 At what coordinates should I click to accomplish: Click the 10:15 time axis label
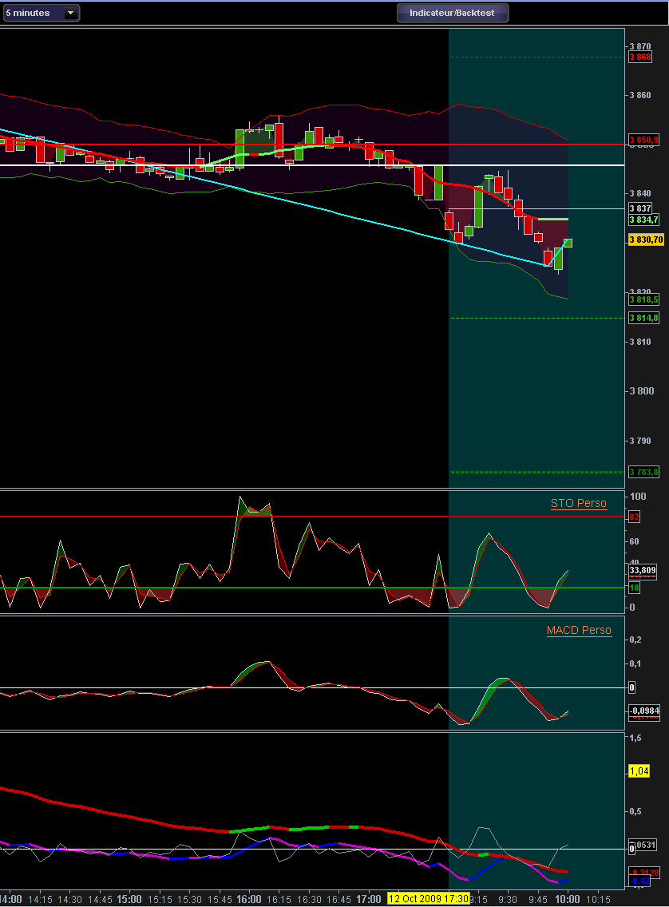pos(599,900)
